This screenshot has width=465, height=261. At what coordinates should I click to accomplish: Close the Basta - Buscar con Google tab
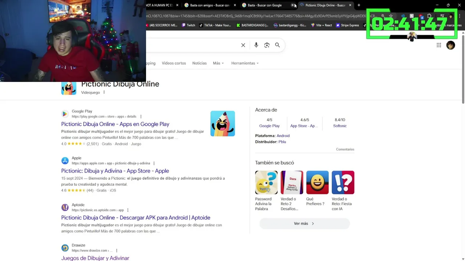(292, 5)
